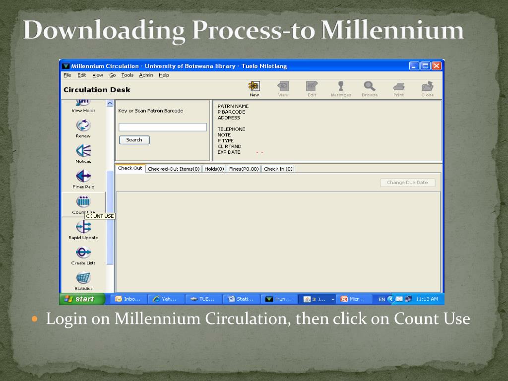Switch to Checked-Out Items(0) tab
Image resolution: width=508 pixels, height=381 pixels.
pyautogui.click(x=174, y=169)
